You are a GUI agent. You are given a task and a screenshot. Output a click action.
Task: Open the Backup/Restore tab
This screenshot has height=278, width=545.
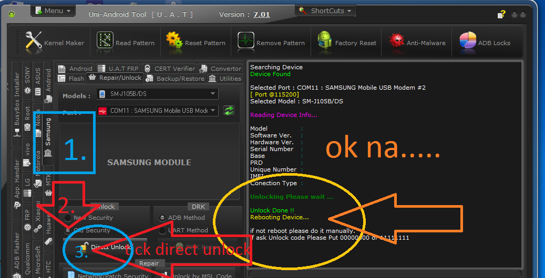(x=175, y=79)
